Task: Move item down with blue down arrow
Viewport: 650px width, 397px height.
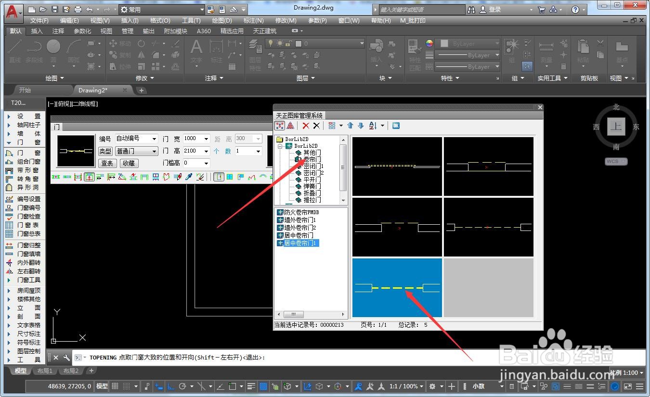Action: click(x=361, y=126)
